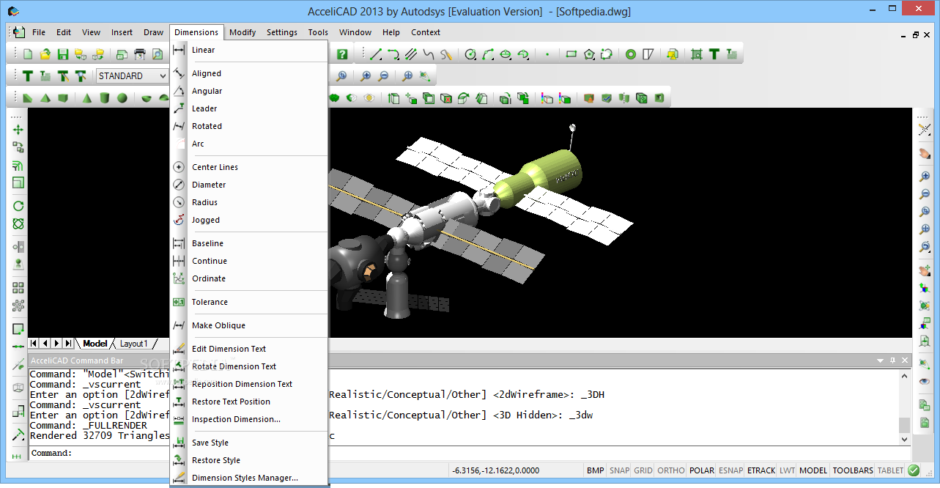Select the Rectangle drawing tool

(x=571, y=54)
